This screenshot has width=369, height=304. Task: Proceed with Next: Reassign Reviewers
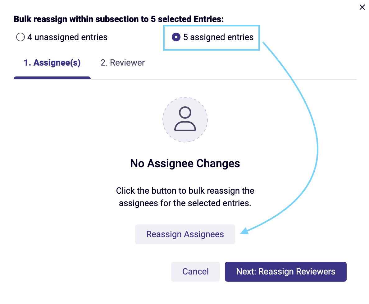click(x=286, y=271)
